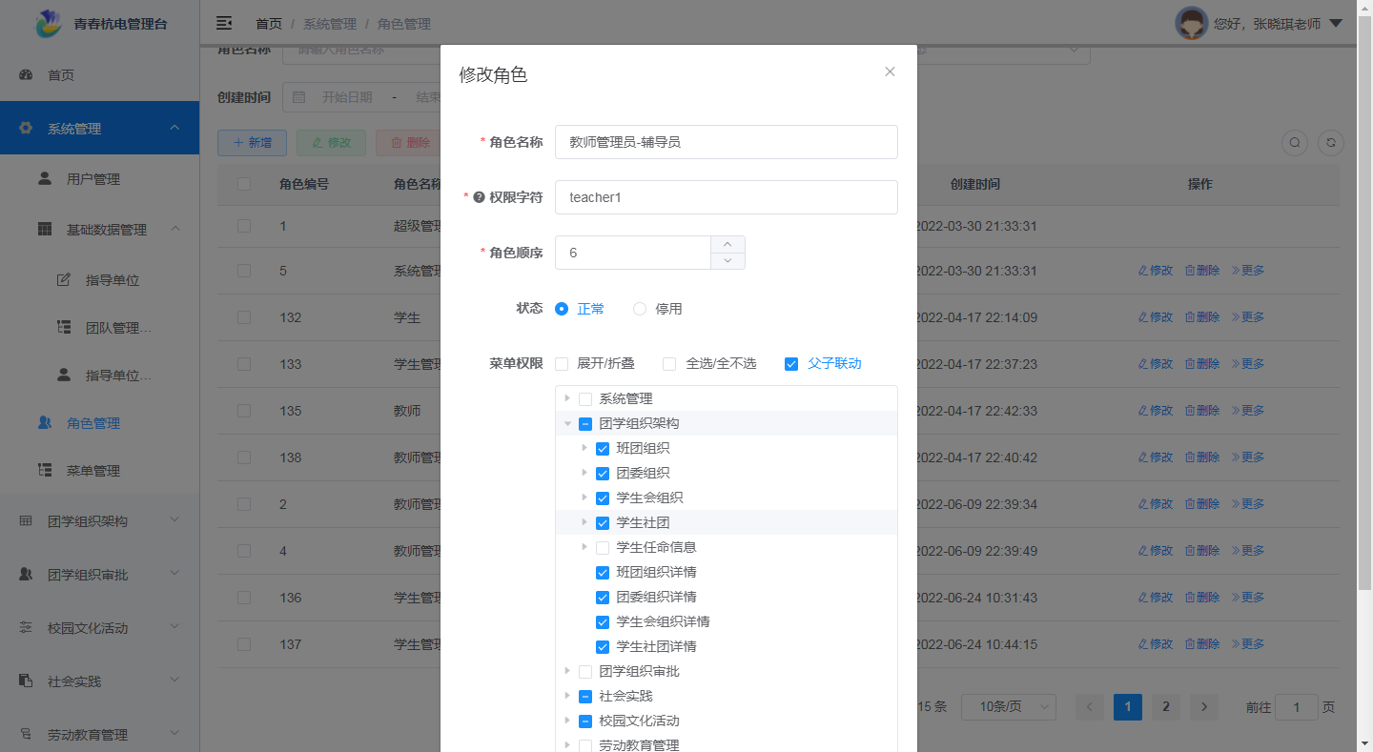Image resolution: width=1373 pixels, height=752 pixels.
Task: Decrease the 角色顺序 value with down arrow
Action: (x=727, y=260)
